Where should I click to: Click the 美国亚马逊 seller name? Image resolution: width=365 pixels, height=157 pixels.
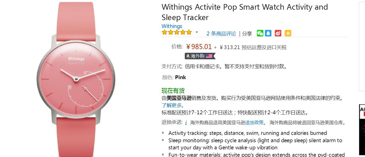[179, 98]
